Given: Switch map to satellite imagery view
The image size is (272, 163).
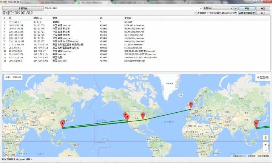Looking at the screenshot, I should pos(17,78).
